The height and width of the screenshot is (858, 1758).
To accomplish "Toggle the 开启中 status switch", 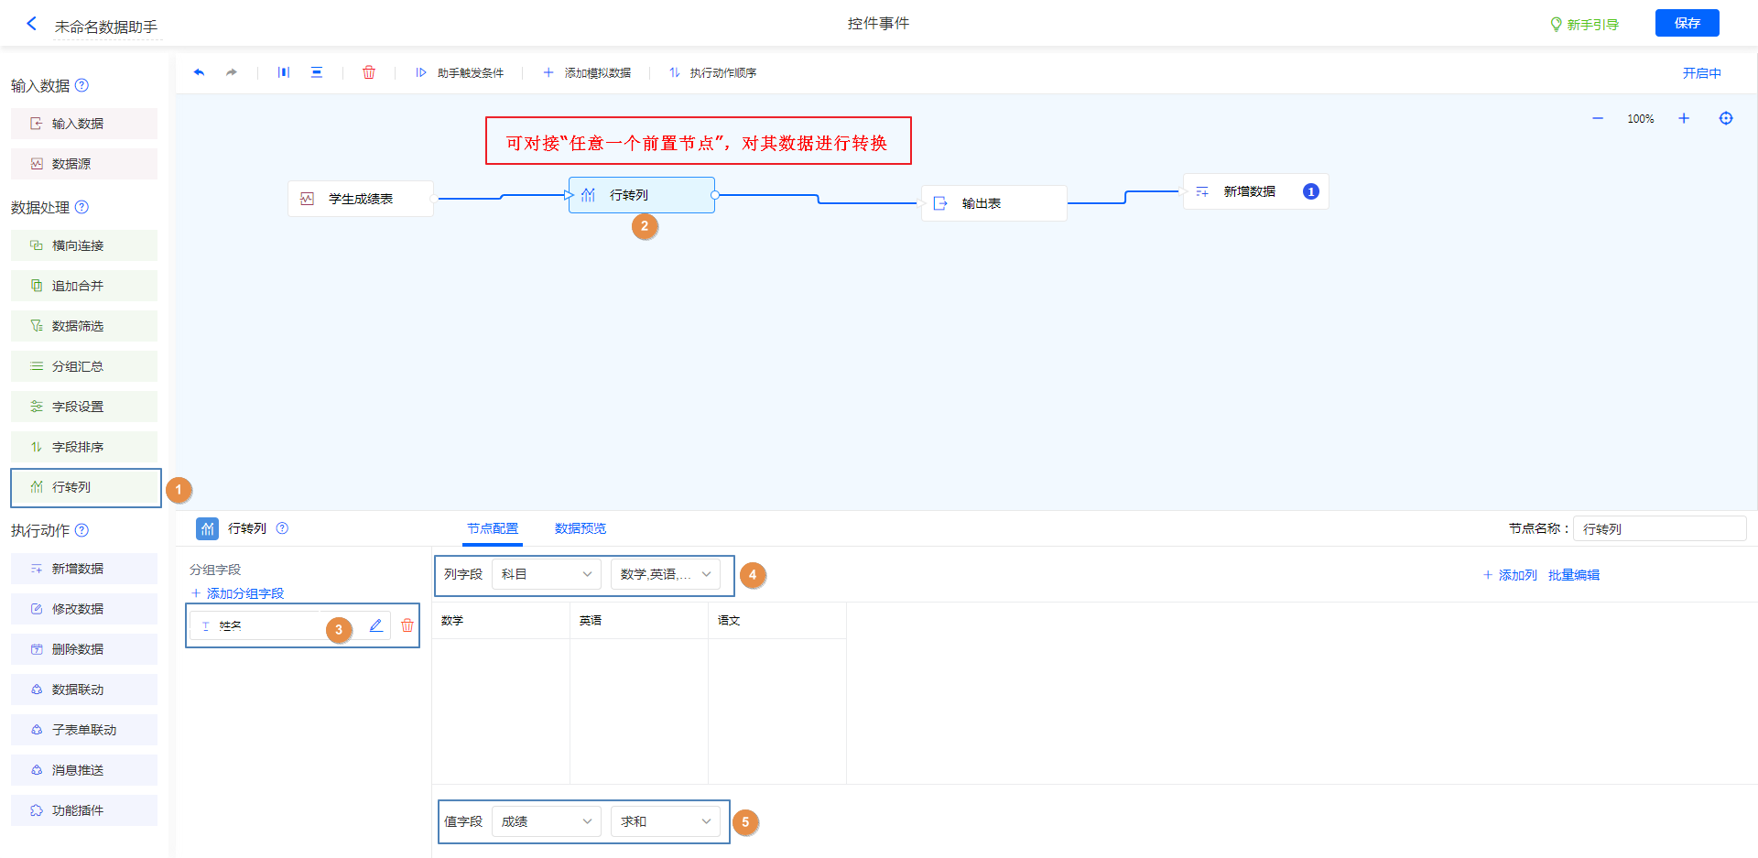I will pos(1701,73).
